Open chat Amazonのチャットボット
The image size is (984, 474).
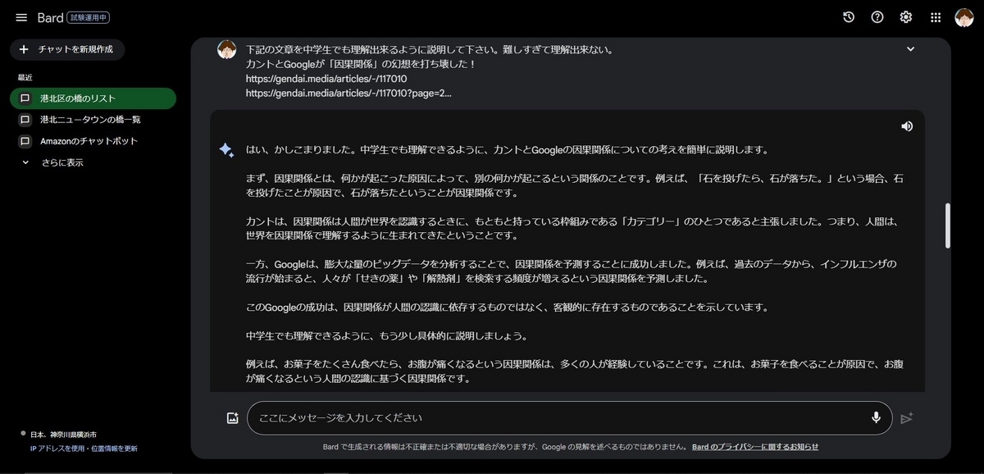pos(93,141)
